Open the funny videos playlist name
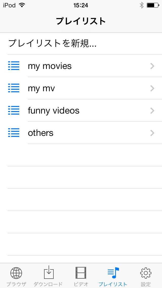Image resolution: width=162 pixels, height=288 pixels. 54,111
